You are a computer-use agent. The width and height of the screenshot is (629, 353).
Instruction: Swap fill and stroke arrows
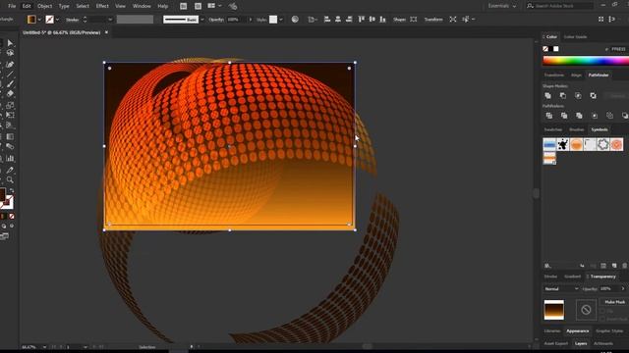pyautogui.click(x=11, y=190)
